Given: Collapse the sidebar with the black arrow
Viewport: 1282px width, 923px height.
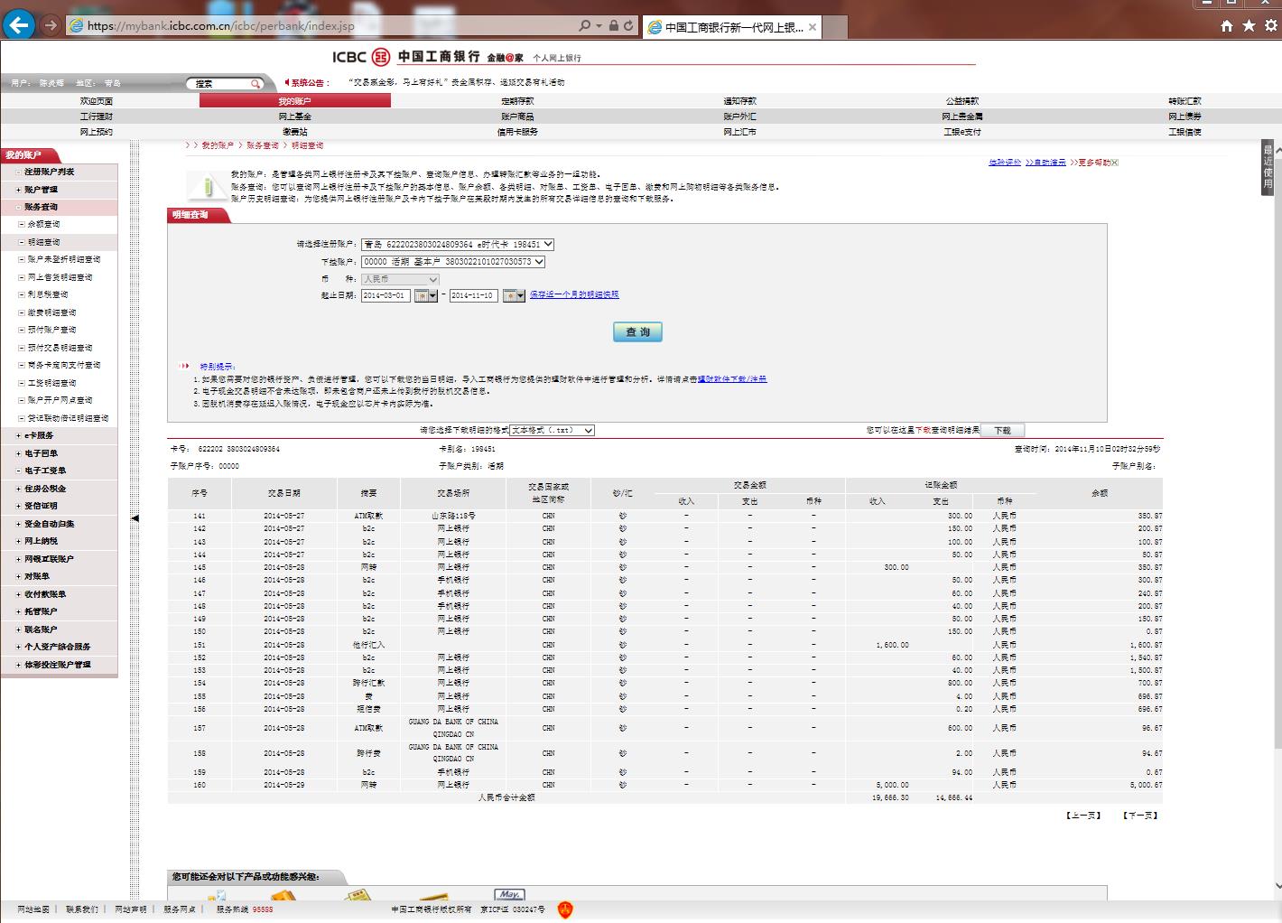Looking at the screenshot, I should point(135,518).
